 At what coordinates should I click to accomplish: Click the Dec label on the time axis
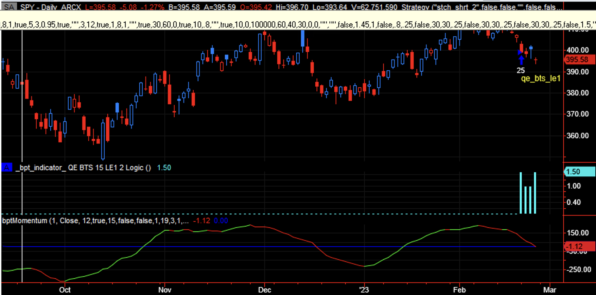(x=264, y=290)
